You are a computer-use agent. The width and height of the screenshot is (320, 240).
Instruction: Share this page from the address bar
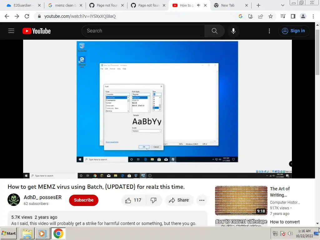260,16
